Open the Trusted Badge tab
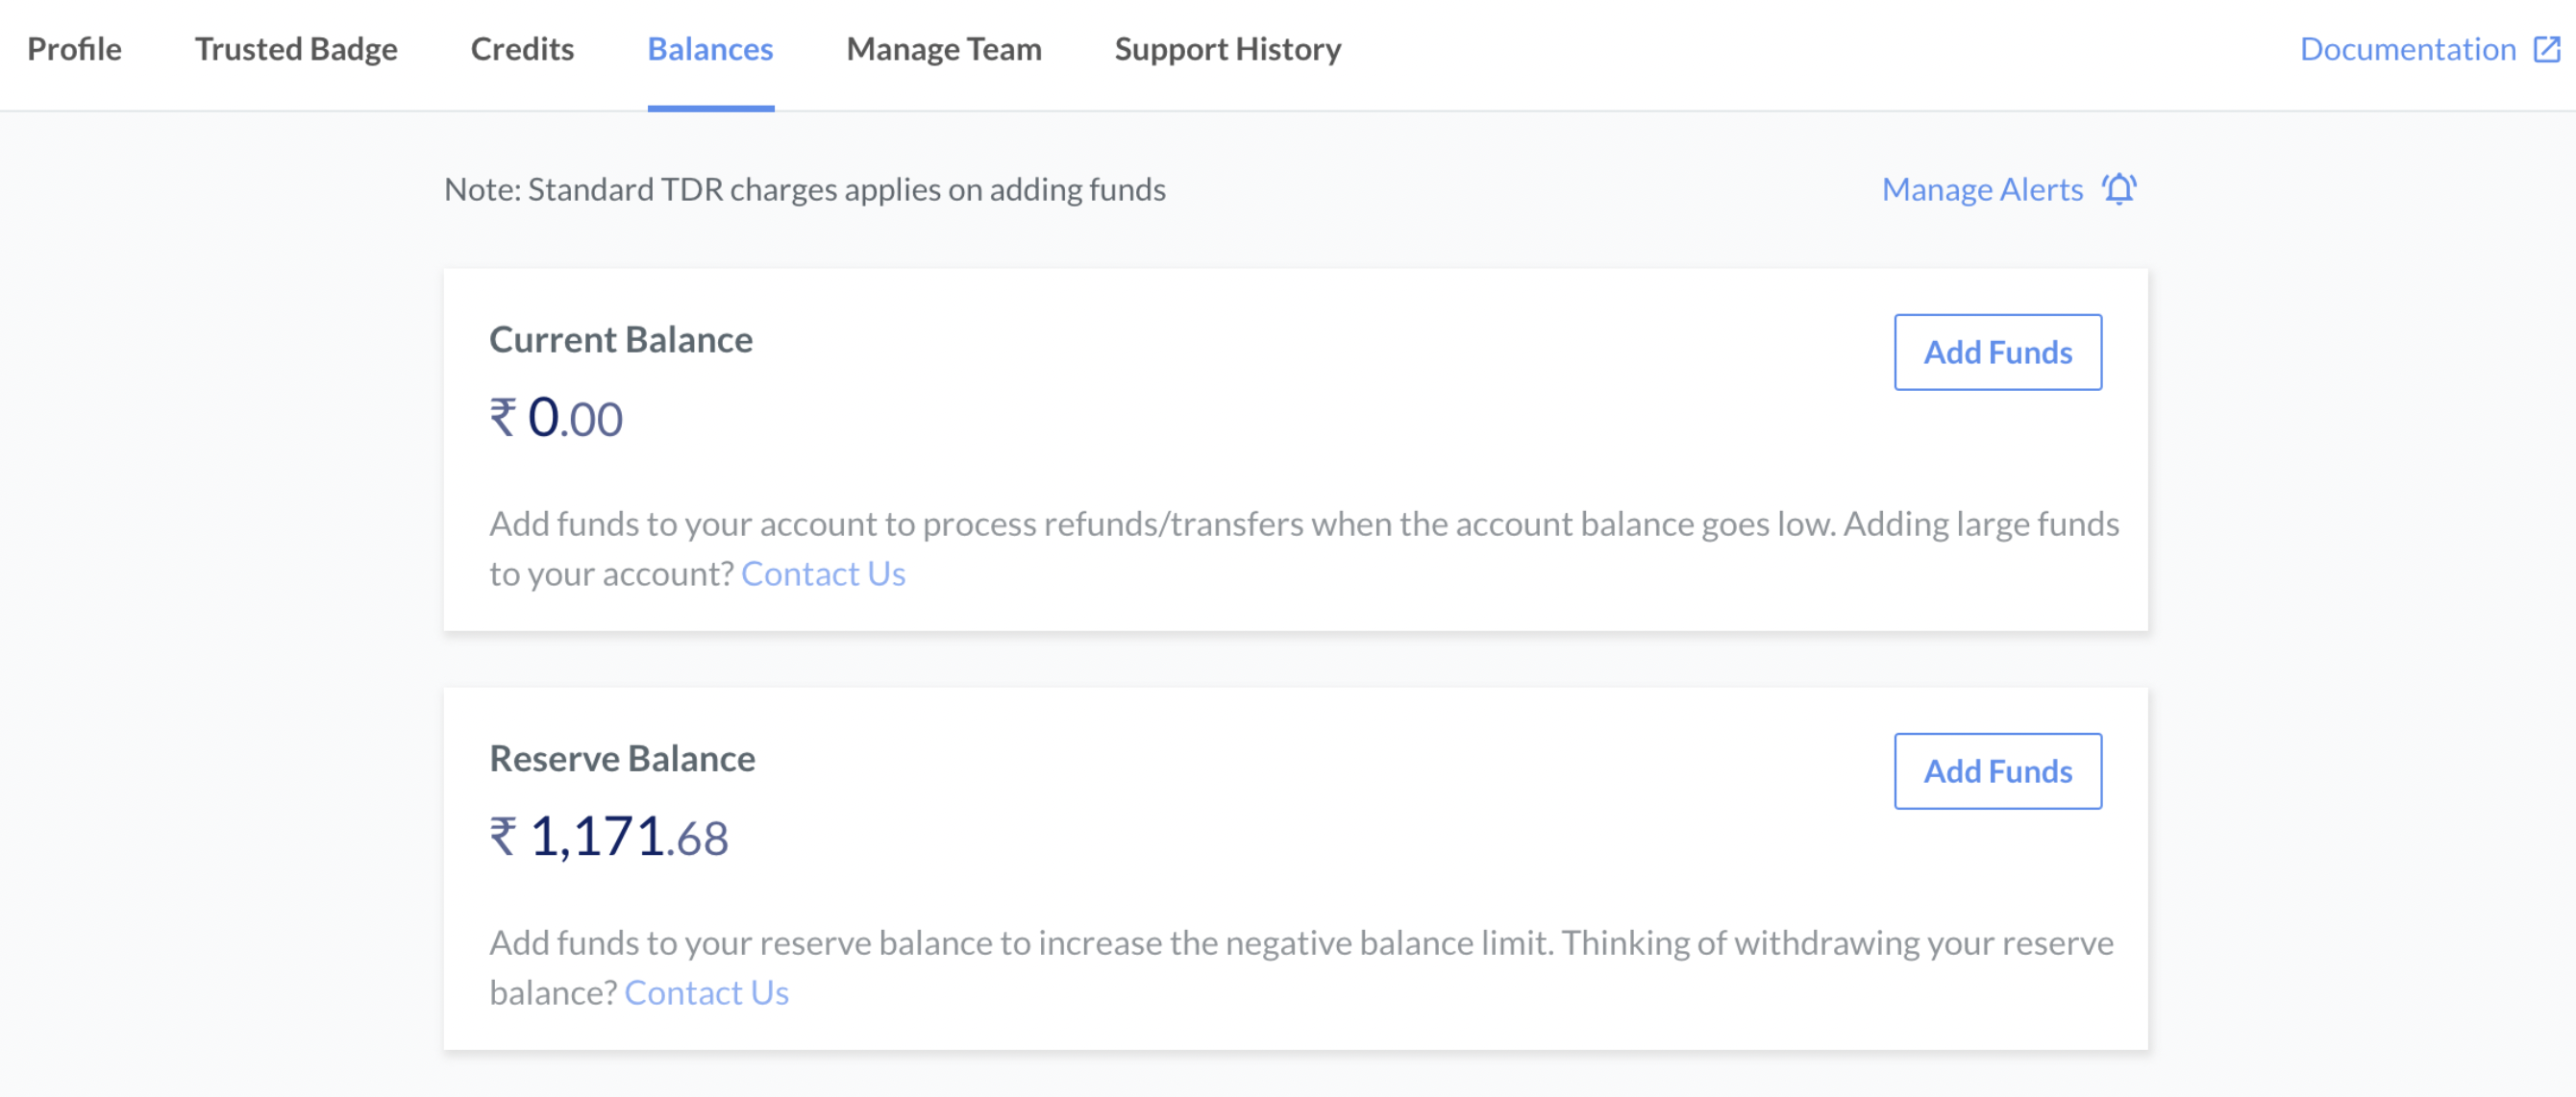The width and height of the screenshot is (2576, 1097). click(296, 49)
